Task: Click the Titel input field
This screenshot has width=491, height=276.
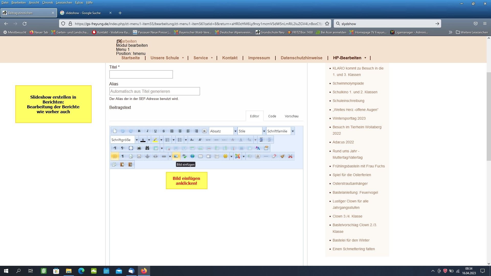Action: coord(141,74)
